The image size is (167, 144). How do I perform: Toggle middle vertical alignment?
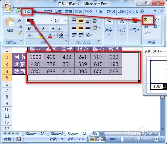pos(81,21)
